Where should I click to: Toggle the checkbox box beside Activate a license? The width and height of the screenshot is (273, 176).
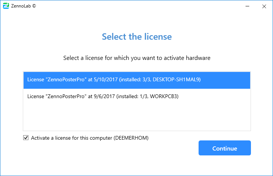click(26, 138)
